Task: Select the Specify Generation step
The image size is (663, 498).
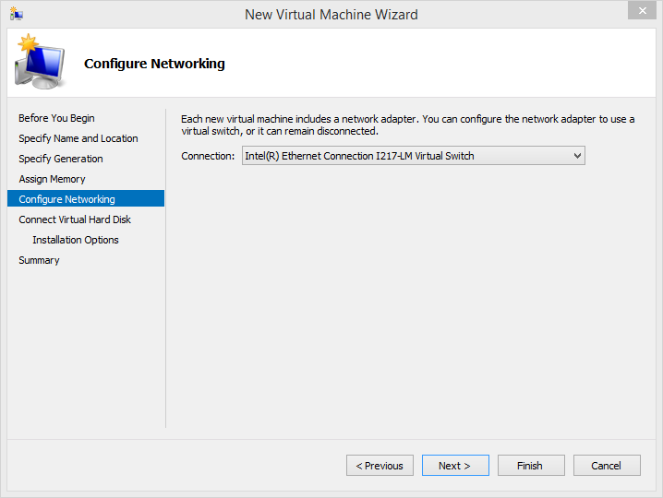Action: (x=61, y=159)
